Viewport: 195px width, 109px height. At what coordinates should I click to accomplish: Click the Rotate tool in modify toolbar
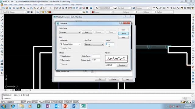coord(193,36)
